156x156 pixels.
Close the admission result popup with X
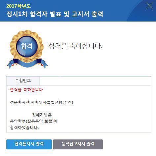(x=149, y=6)
